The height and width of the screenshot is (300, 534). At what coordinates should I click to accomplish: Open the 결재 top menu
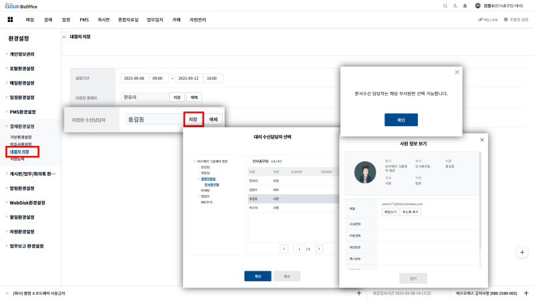[47, 21]
